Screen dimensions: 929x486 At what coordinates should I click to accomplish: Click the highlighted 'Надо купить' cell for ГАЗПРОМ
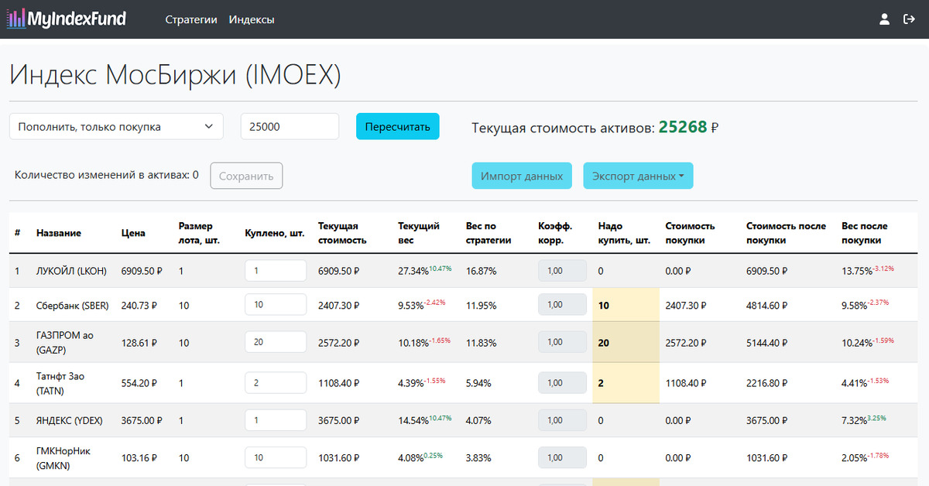point(625,342)
